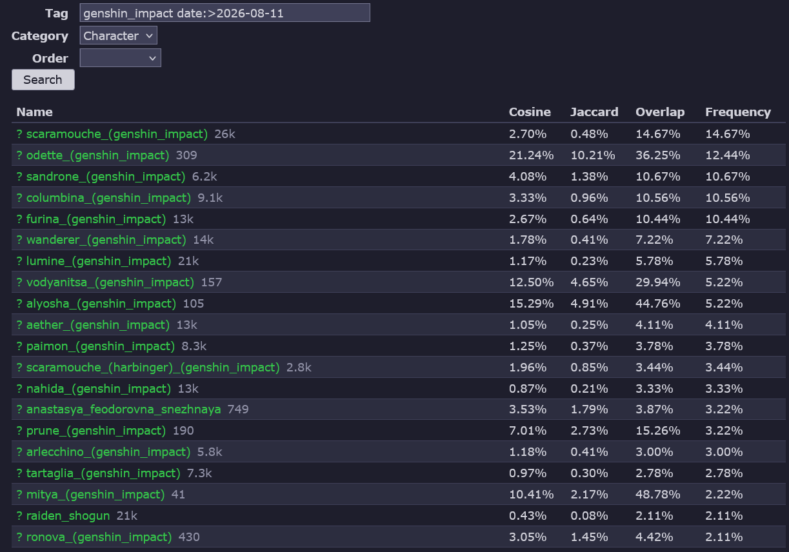This screenshot has height=552, width=789.
Task: Click the Search button
Action: 43,80
